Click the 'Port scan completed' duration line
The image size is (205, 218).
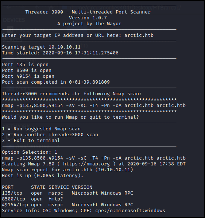point(56,82)
